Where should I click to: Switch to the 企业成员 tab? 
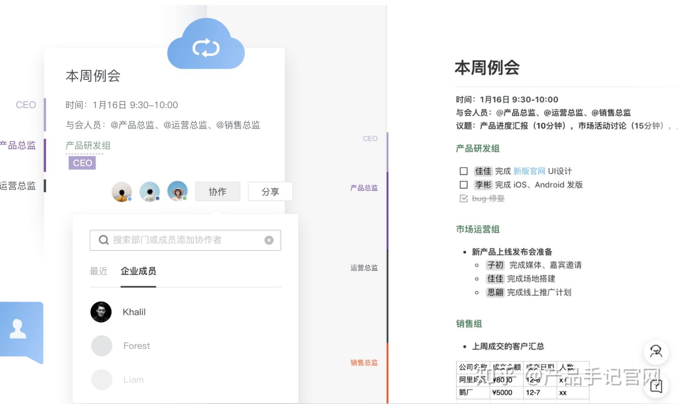pyautogui.click(x=138, y=271)
